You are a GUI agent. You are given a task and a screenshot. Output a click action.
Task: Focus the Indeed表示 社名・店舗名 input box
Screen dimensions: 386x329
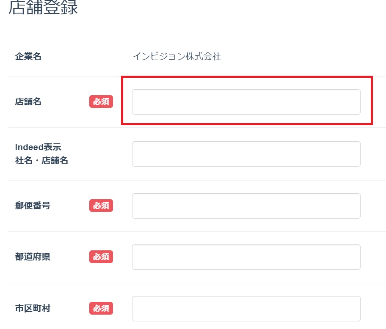coord(246,154)
